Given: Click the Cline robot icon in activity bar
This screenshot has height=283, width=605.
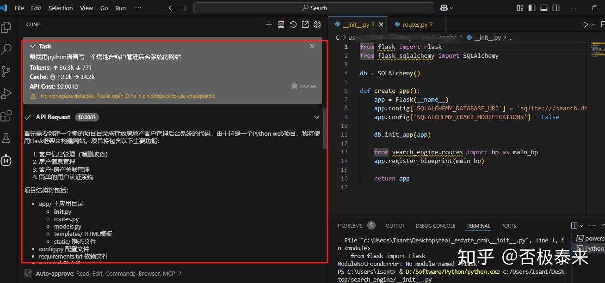Looking at the screenshot, I should [6, 160].
